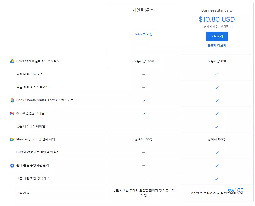The image size is (255, 206).
Task: Click the 시작하기 button
Action: [217, 36]
